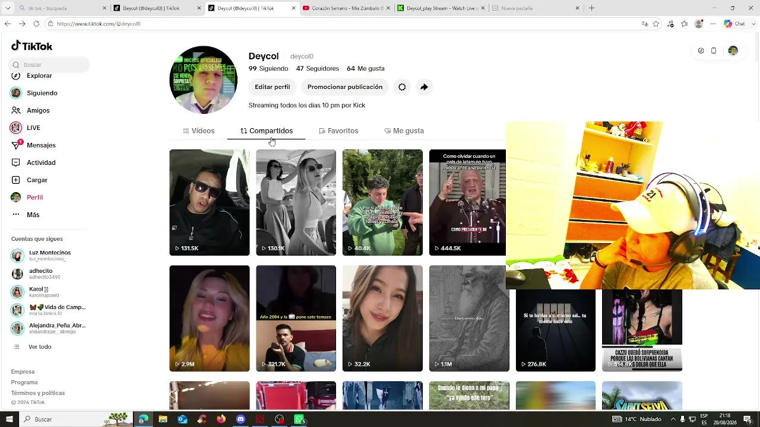Open adhecito followed account

pyautogui.click(x=49, y=274)
